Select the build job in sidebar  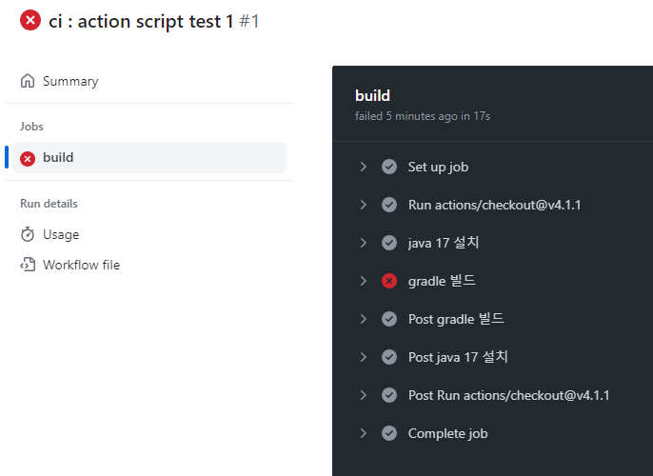[58, 157]
